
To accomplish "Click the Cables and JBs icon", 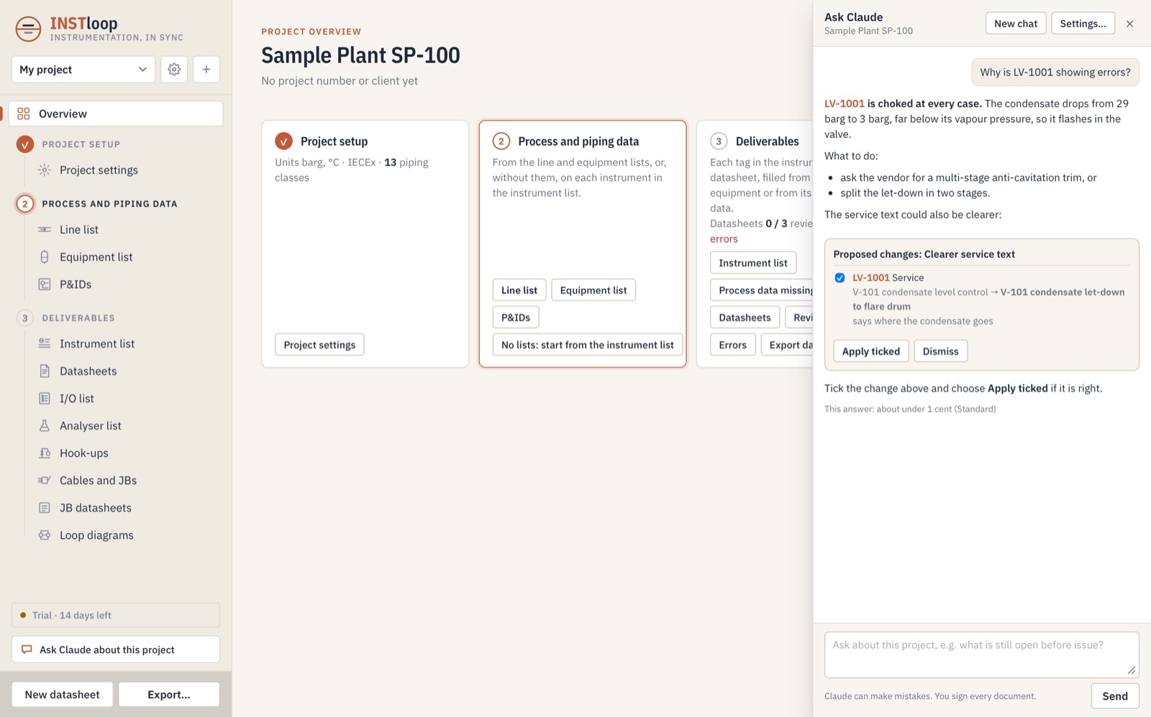I will (x=45, y=481).
